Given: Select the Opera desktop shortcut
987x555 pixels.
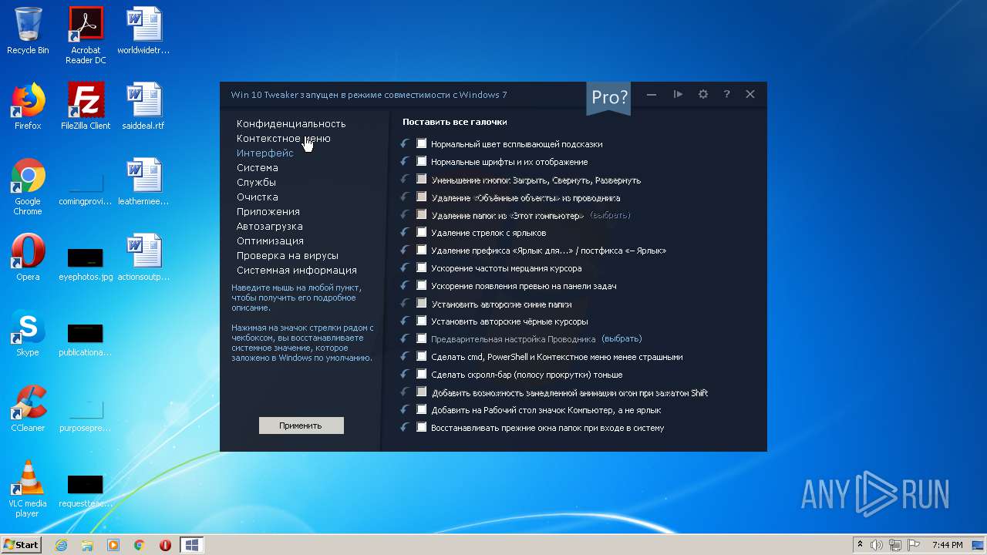Looking at the screenshot, I should (x=28, y=257).
